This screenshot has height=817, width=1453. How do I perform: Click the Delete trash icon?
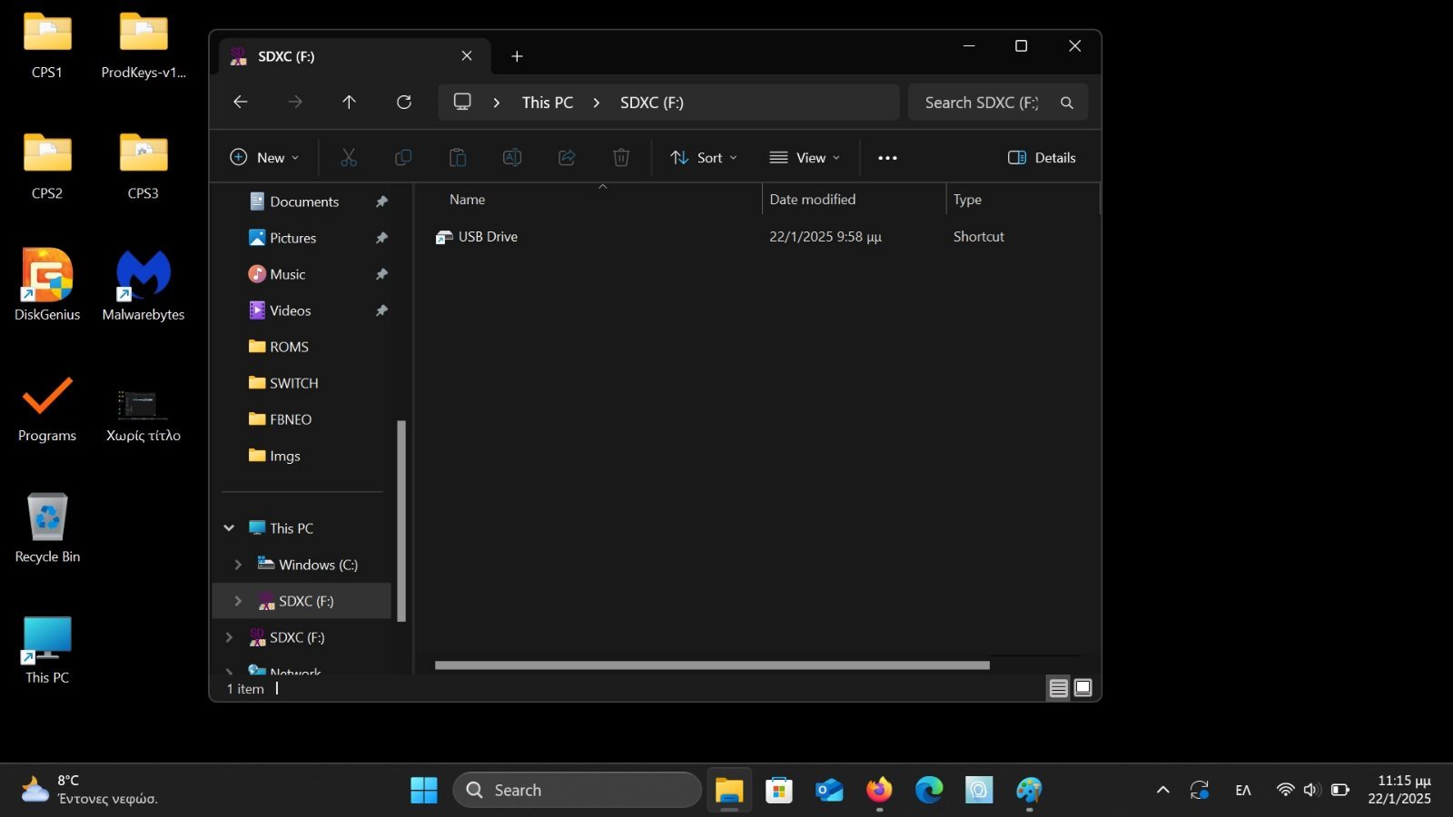tap(621, 158)
